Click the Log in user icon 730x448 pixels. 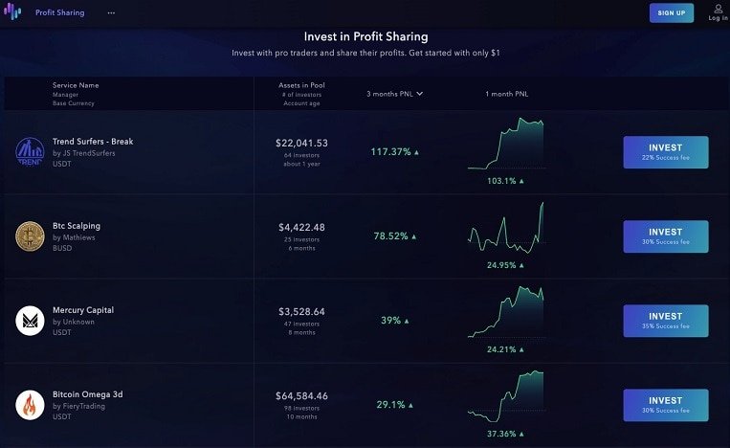pyautogui.click(x=718, y=9)
